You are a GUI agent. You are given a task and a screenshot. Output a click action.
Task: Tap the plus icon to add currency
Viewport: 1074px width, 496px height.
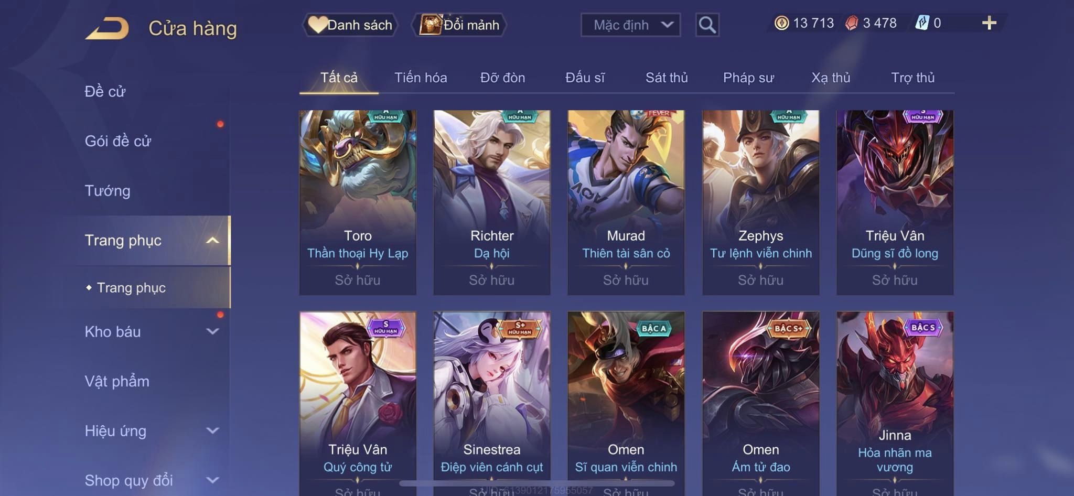click(989, 23)
